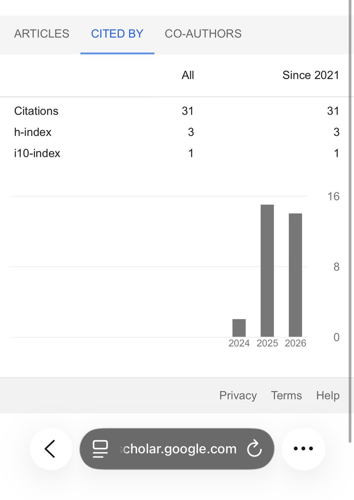This screenshot has height=500, width=354.
Task: Open the Privacy link
Action: pos(238,395)
